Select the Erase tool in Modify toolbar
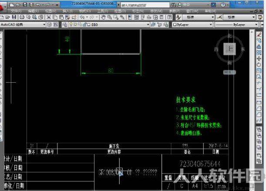The width and height of the screenshot is (266, 191). (259, 34)
